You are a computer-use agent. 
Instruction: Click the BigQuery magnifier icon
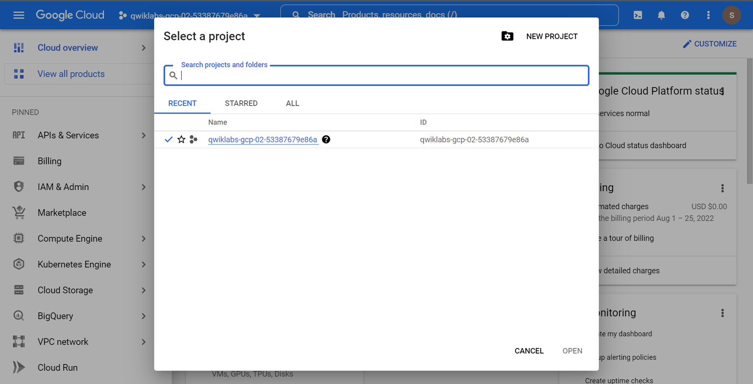19,316
